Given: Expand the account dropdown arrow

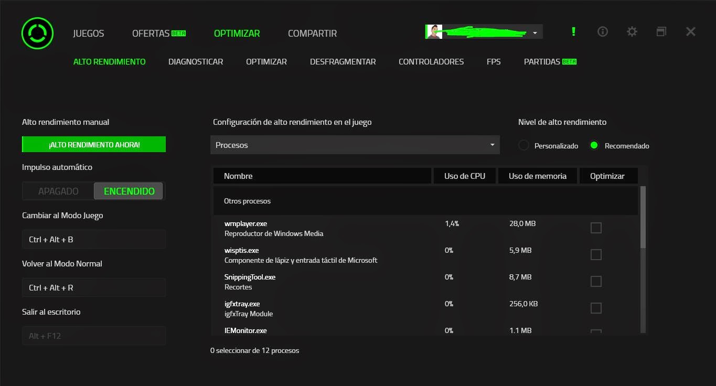Looking at the screenshot, I should [535, 31].
